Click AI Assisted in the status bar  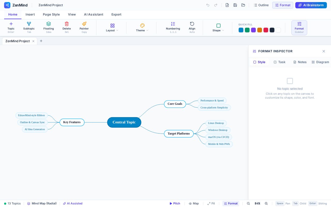pos(73,204)
